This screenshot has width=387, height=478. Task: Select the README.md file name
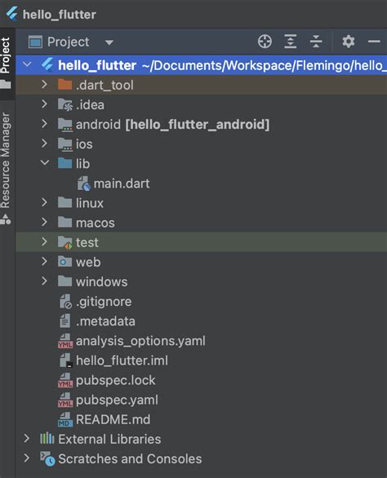point(113,420)
